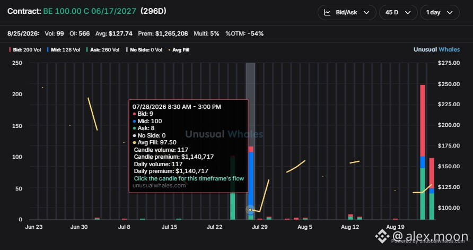Click 'Avg Fill: 97.50' in tooltip

pyautogui.click(x=154, y=142)
